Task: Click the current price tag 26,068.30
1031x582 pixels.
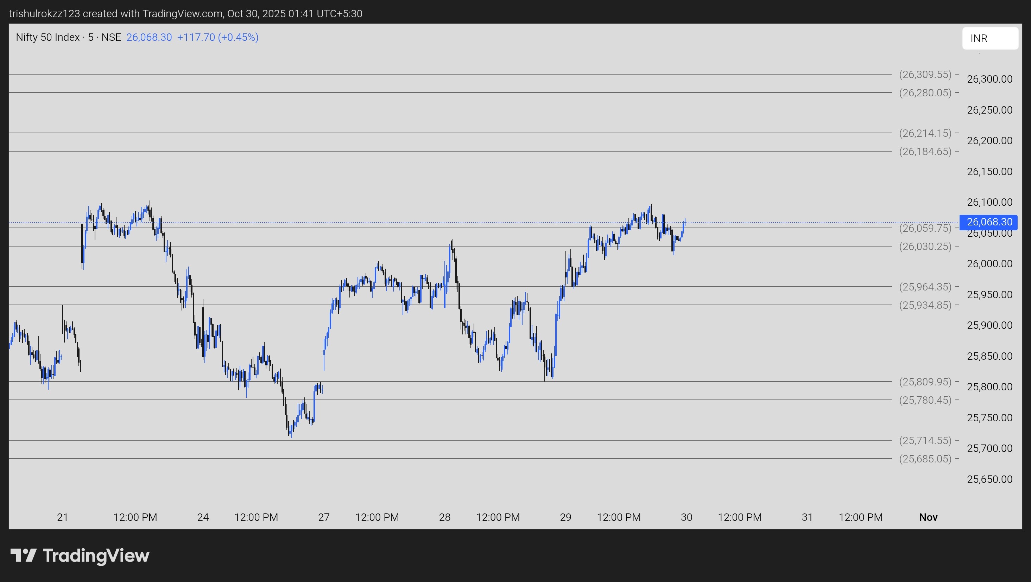Action: coord(988,222)
